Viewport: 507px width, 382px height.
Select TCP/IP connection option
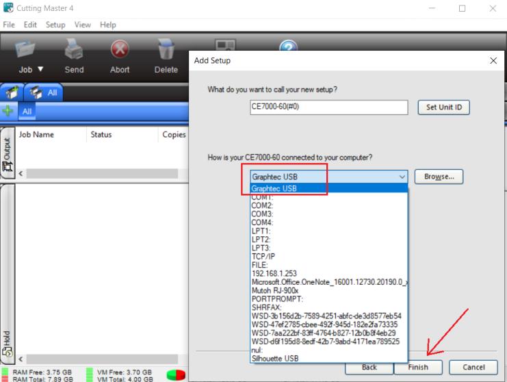[x=329, y=256]
